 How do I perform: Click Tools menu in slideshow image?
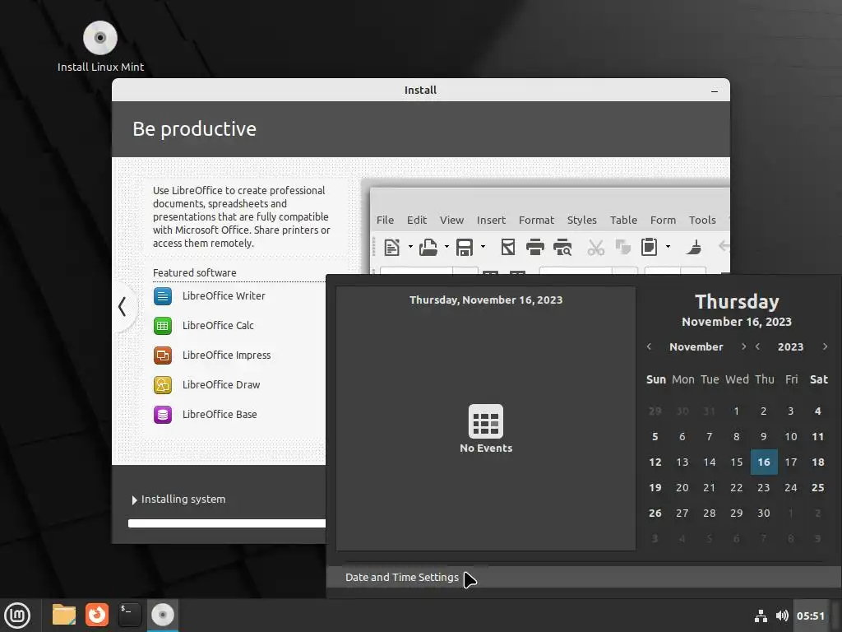point(702,220)
